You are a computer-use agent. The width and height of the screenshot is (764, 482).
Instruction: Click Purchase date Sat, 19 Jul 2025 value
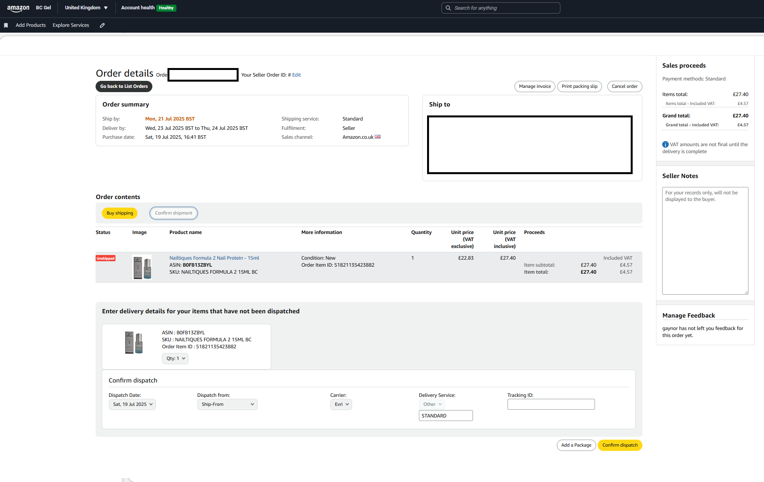[176, 137]
